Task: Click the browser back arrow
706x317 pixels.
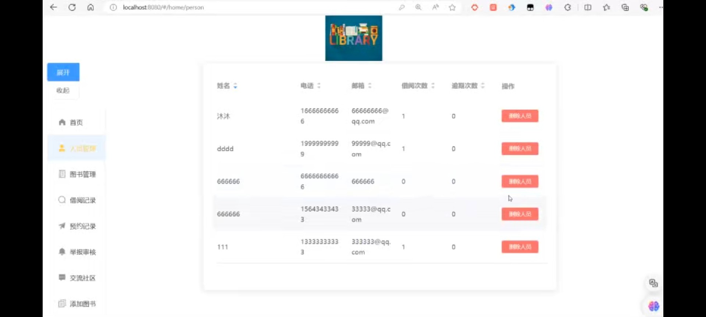Action: point(54,7)
